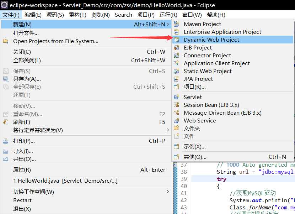Viewport: 295px width, 214px height.
Task: Click the 导出 export icon
Action: click(6, 159)
